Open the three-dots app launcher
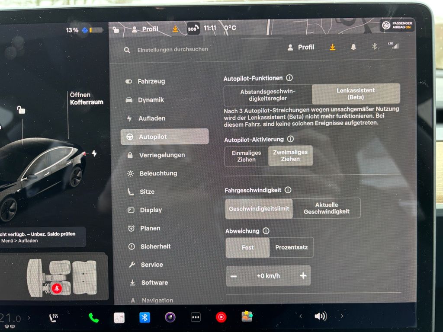The image size is (443, 332). [x=196, y=317]
